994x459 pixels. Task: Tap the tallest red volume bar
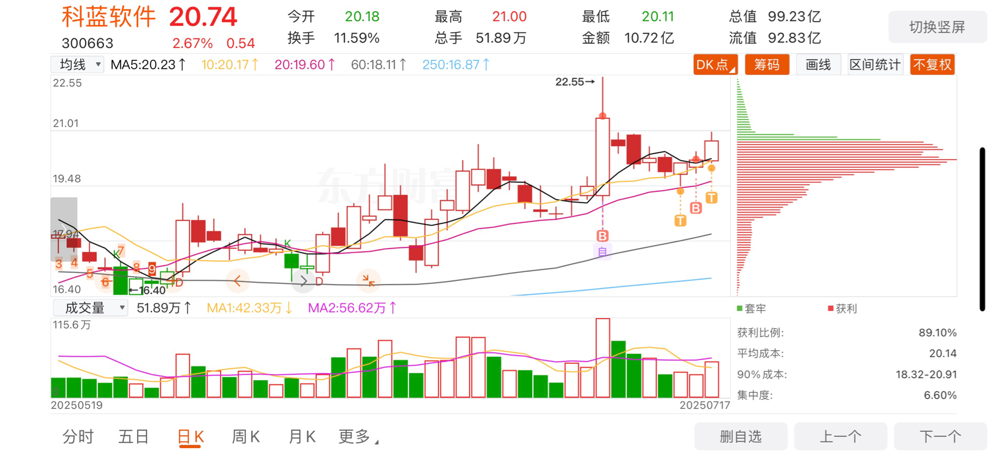pos(603,358)
